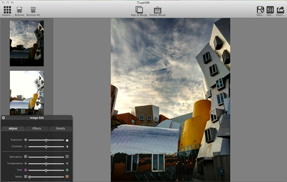Close the Image Edit panel
The width and height of the screenshot is (287, 182).
(3, 118)
